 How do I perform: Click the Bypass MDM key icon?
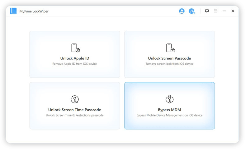(x=170, y=99)
